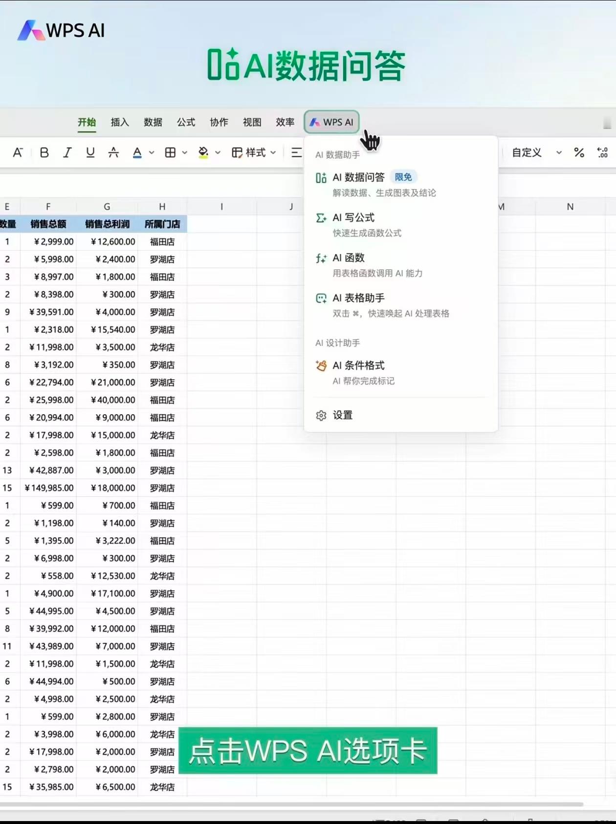Toggle italic formatting
616x824 pixels.
(x=67, y=152)
